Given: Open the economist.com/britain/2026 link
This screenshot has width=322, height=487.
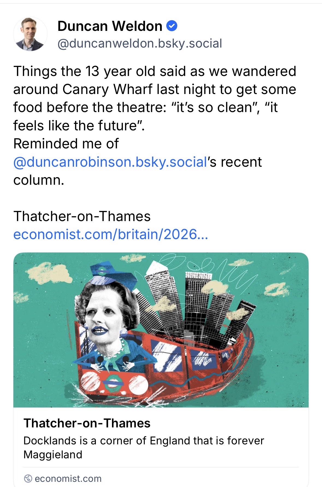Looking at the screenshot, I should 111,234.
